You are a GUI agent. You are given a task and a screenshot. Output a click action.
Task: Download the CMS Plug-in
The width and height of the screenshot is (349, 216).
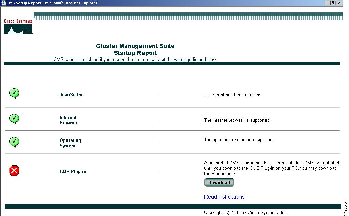tap(219, 182)
